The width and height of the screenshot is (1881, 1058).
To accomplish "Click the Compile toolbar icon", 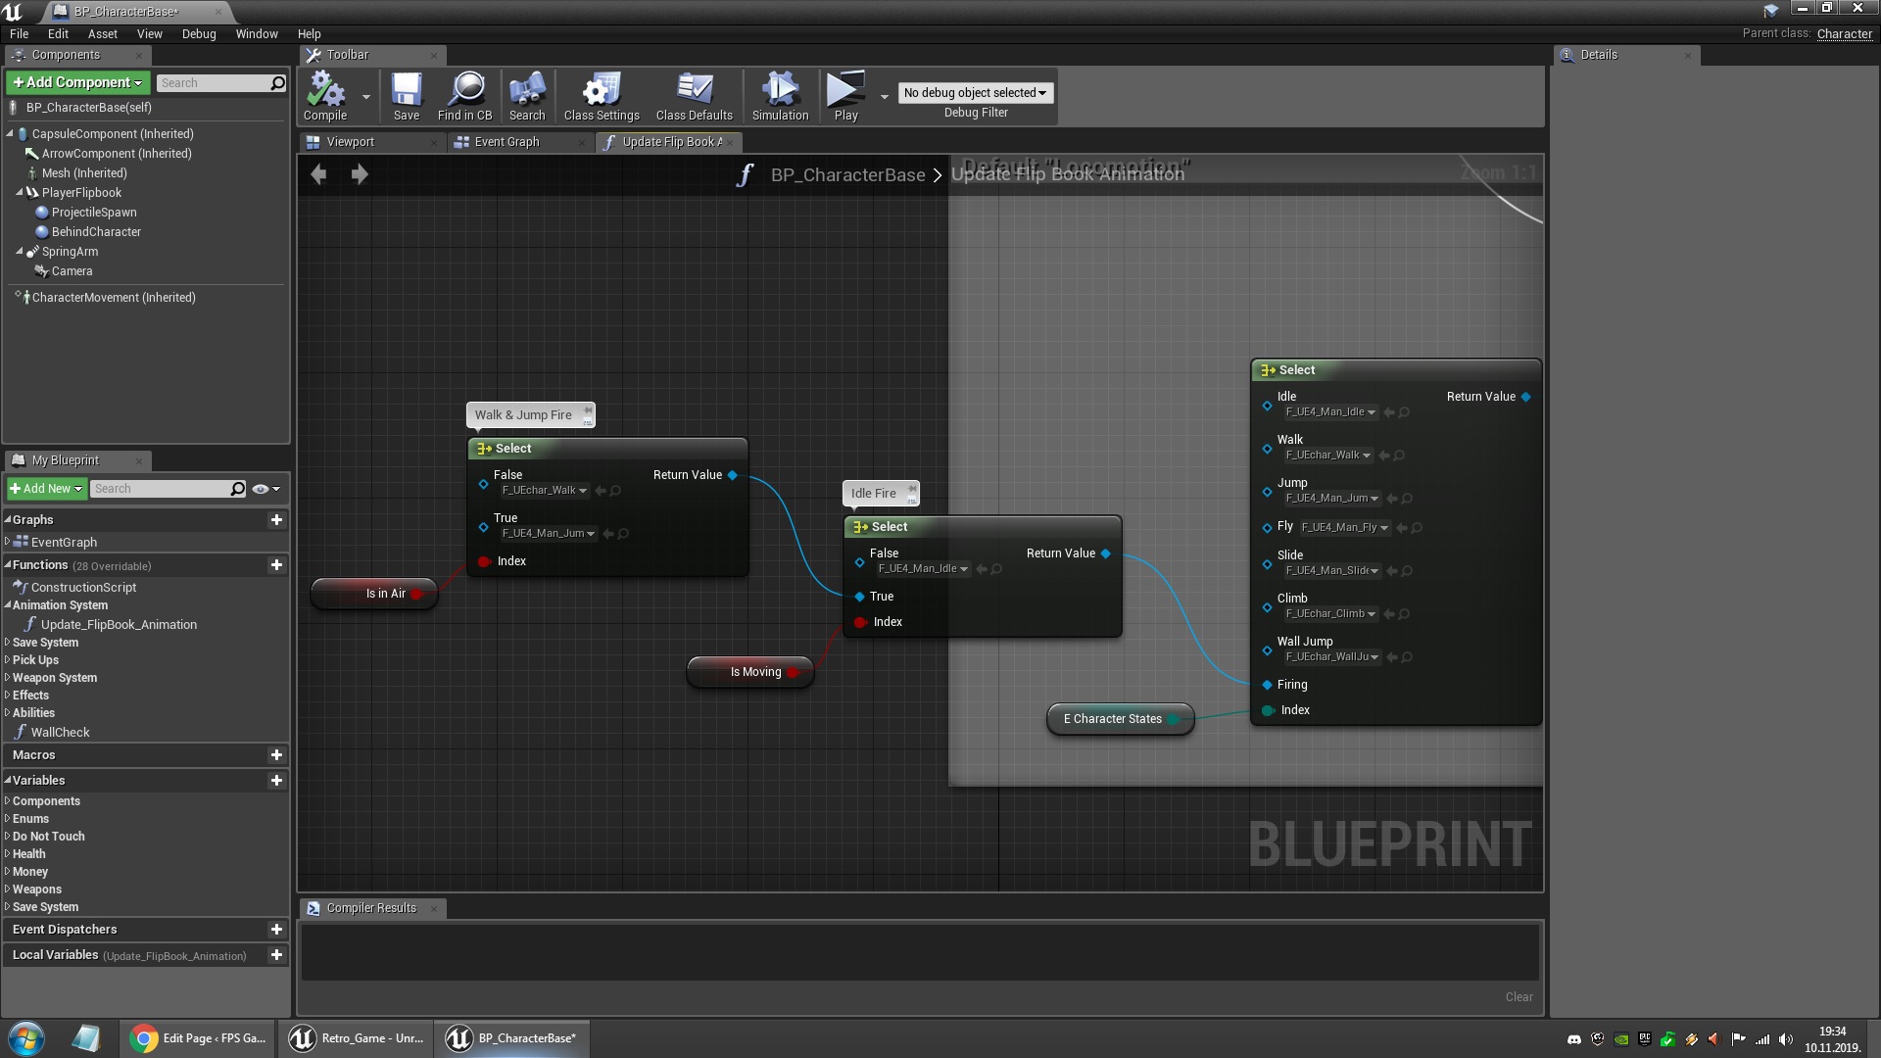I will click(325, 91).
